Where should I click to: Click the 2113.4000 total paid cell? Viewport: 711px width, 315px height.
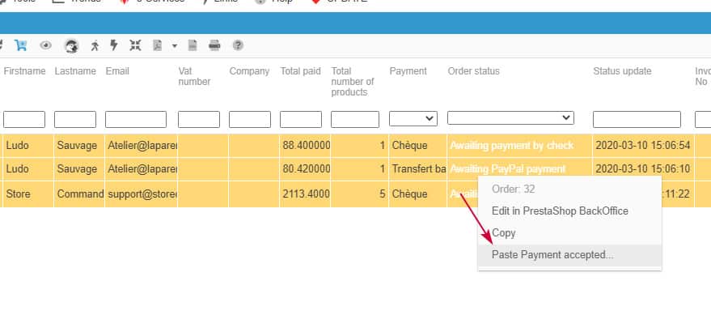coord(305,194)
